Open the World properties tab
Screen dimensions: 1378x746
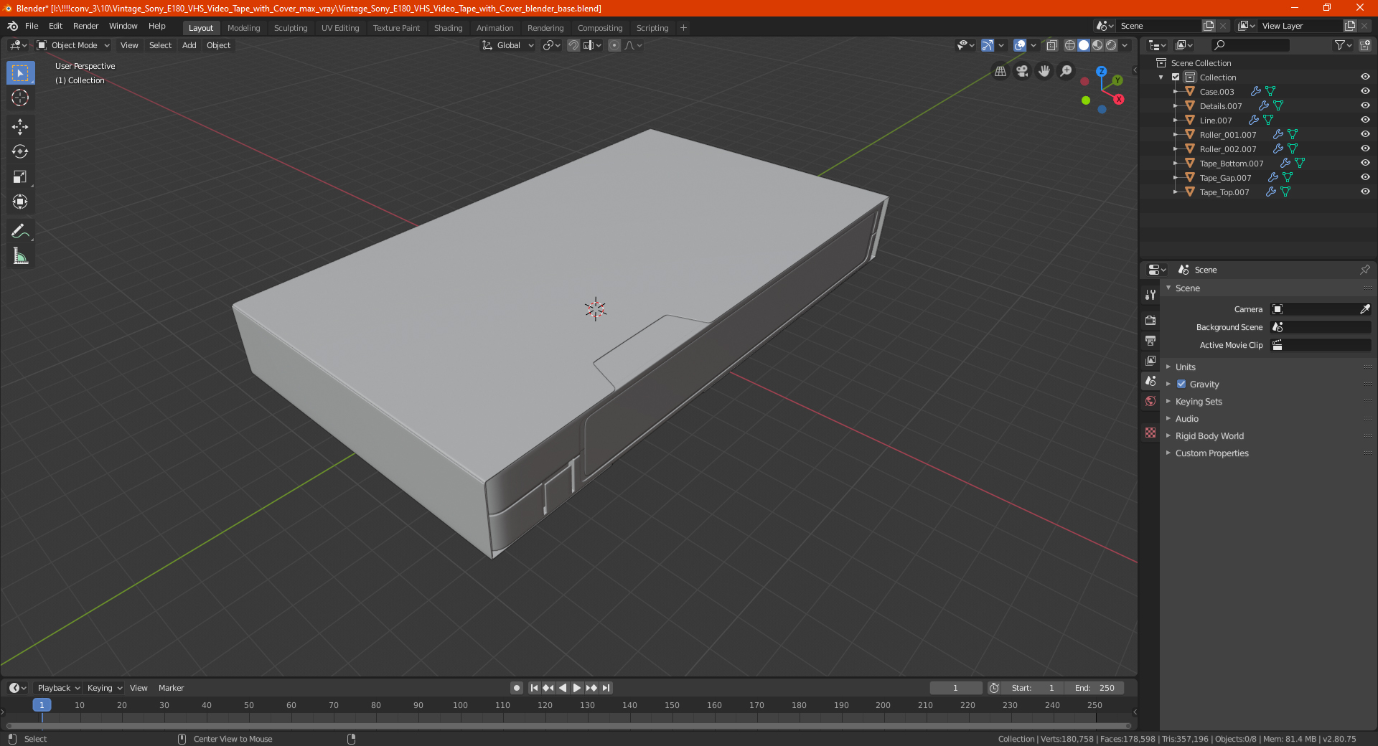coord(1150,401)
